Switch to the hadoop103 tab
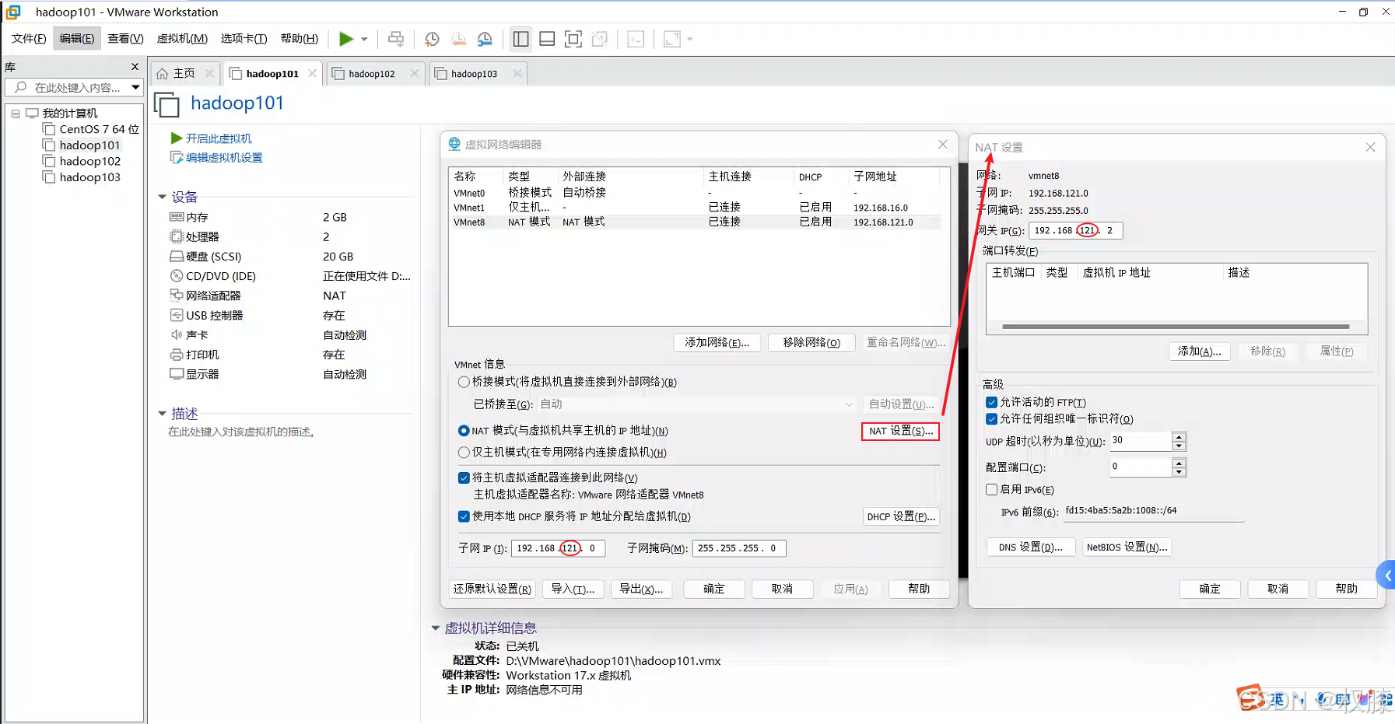 475,74
